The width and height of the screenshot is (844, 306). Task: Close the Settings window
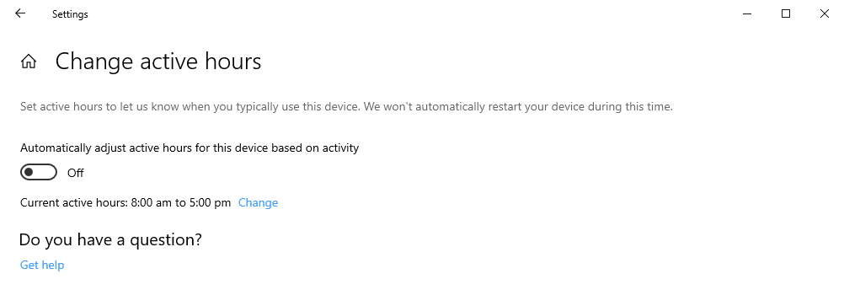825,14
